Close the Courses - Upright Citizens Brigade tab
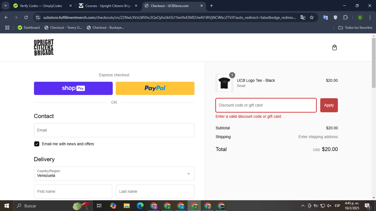376x211 pixels. 136,6
